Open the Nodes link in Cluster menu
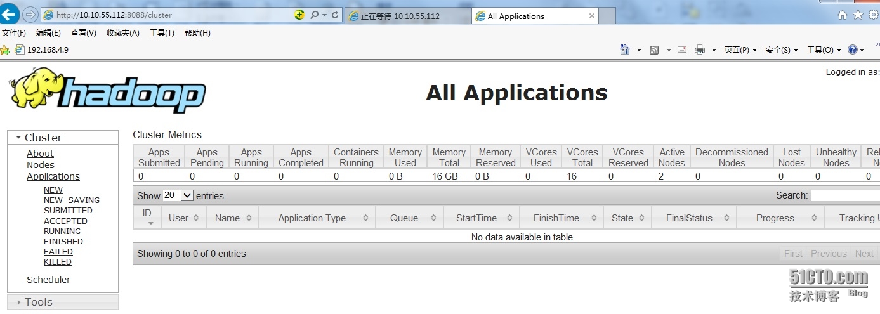Image resolution: width=880 pixels, height=314 pixels. point(41,165)
